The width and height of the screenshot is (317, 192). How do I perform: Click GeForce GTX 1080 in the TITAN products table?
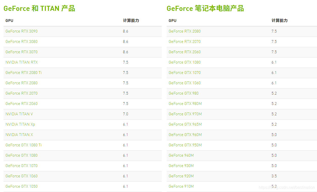[21, 155]
